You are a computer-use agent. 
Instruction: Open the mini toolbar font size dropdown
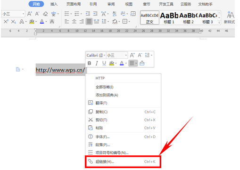click(126, 55)
